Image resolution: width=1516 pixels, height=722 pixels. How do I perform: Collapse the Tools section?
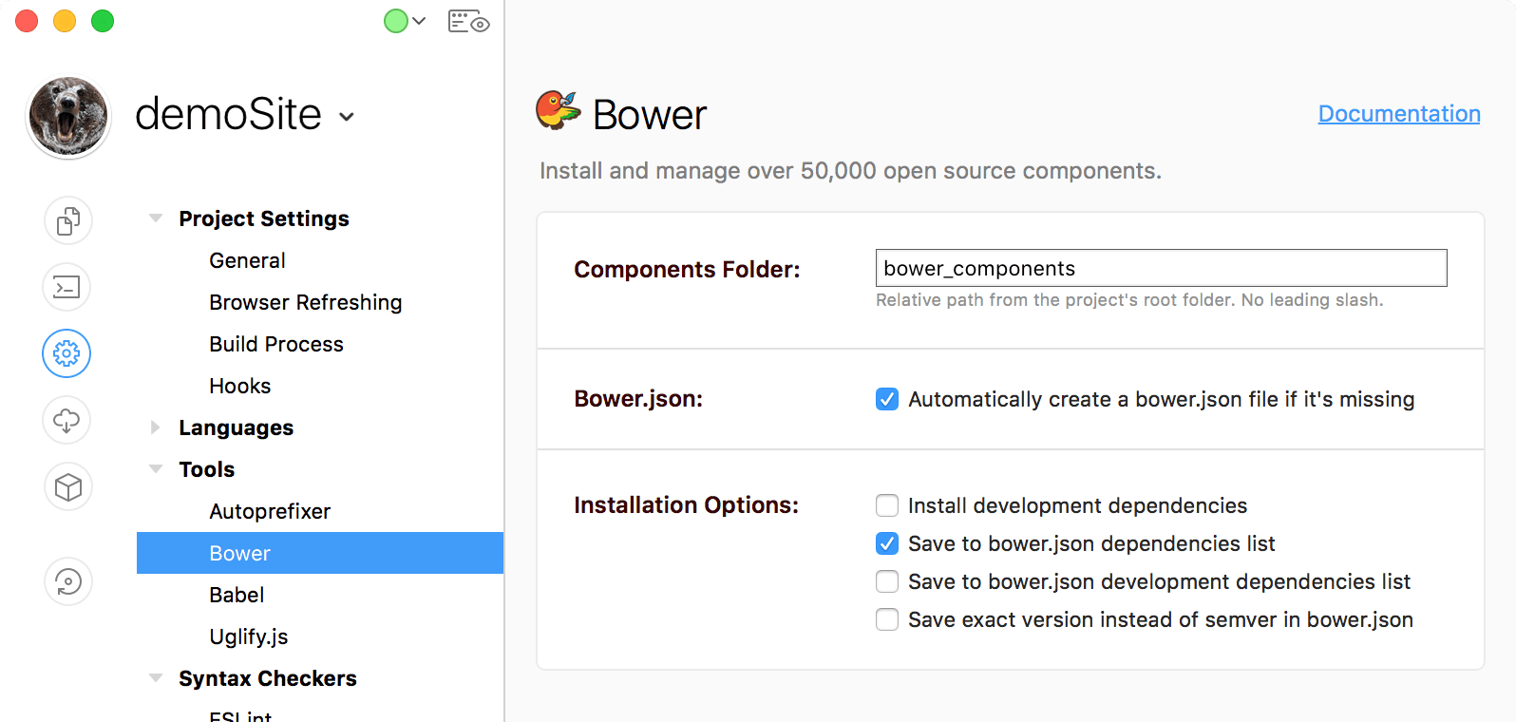(156, 469)
